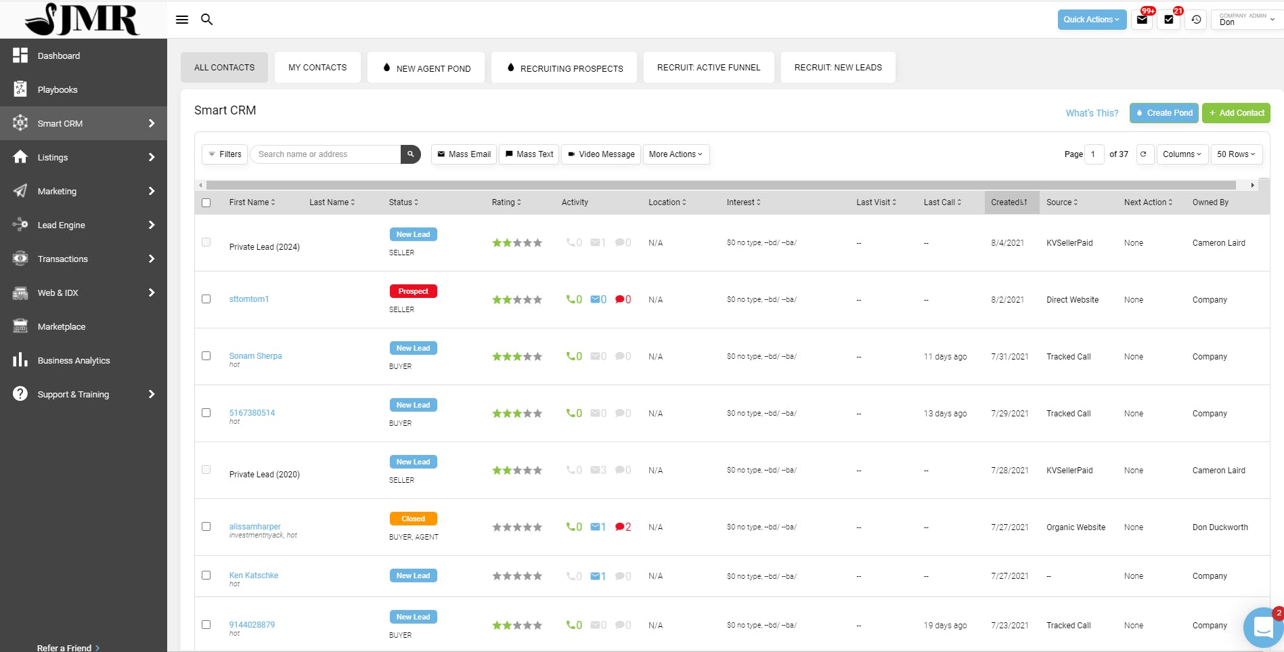Expand the Listings submenu arrow
Image resolution: width=1284 pixels, height=652 pixels.
152,157
